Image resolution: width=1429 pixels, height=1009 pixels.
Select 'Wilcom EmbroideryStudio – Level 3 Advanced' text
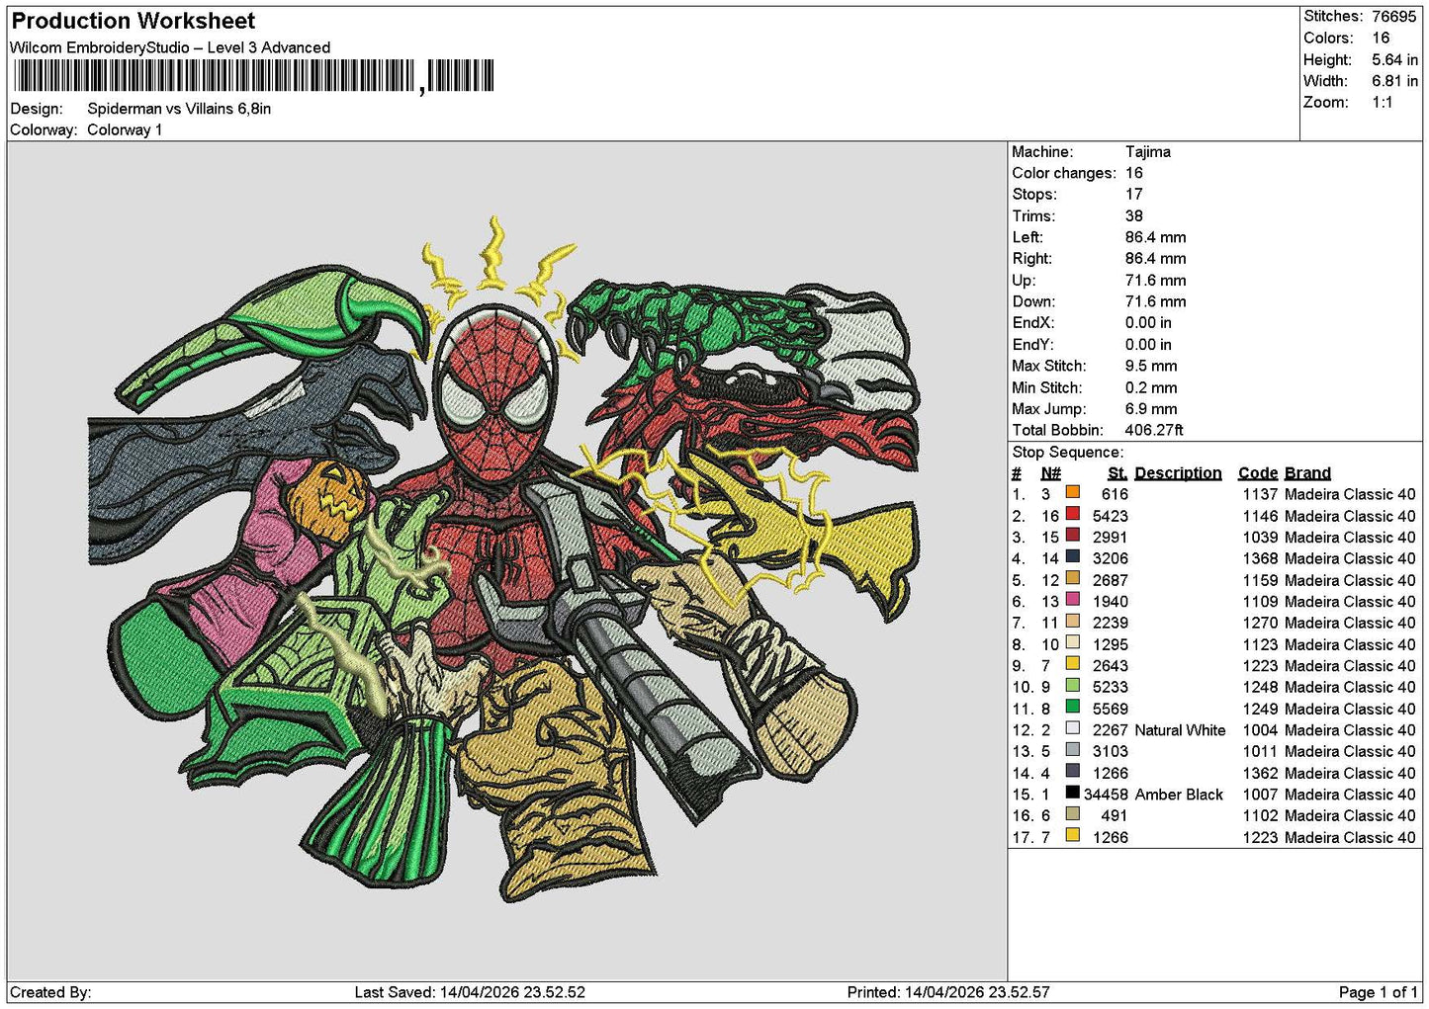[x=170, y=47]
